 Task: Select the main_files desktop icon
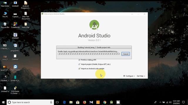pyautogui.click(x=26, y=25)
